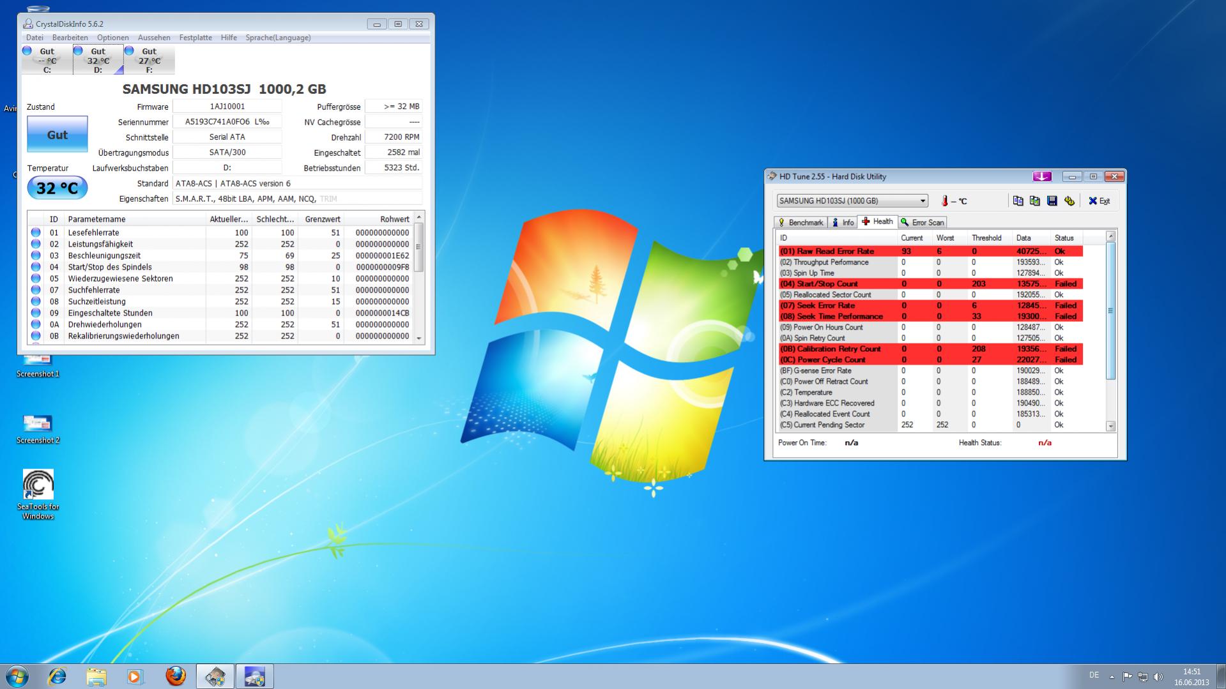Open the network tray icon
The width and height of the screenshot is (1226, 689).
pyautogui.click(x=1143, y=677)
